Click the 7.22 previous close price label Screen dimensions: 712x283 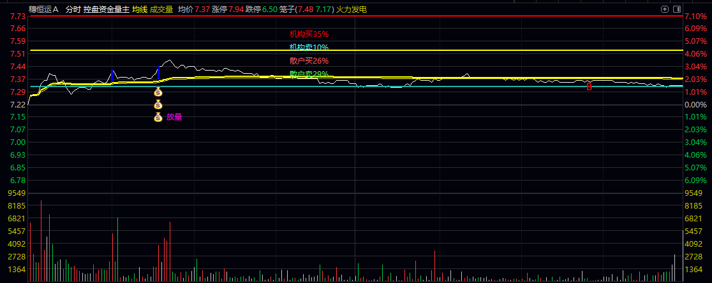click(x=18, y=104)
